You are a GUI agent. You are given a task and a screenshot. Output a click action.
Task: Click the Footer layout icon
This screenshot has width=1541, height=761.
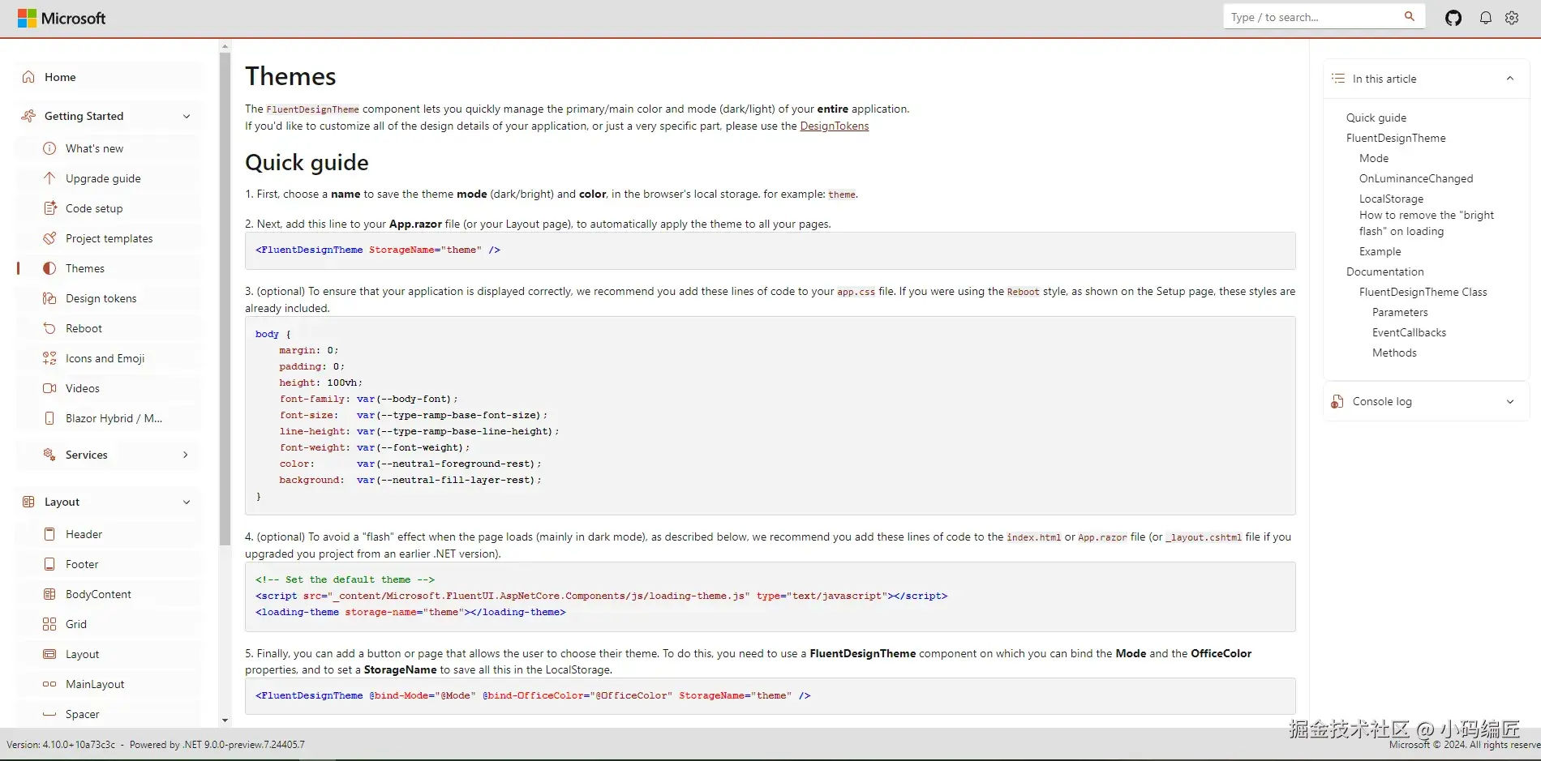[49, 564]
